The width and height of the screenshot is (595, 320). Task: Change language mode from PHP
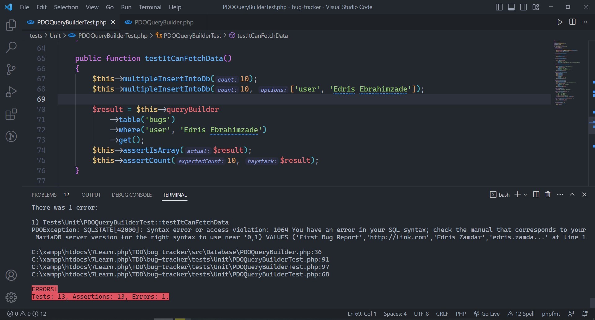click(x=461, y=314)
